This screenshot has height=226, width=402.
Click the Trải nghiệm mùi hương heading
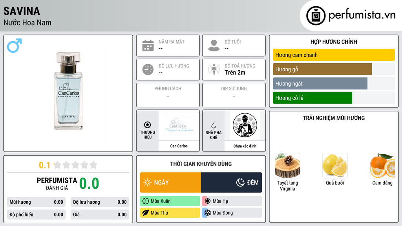pyautogui.click(x=334, y=118)
